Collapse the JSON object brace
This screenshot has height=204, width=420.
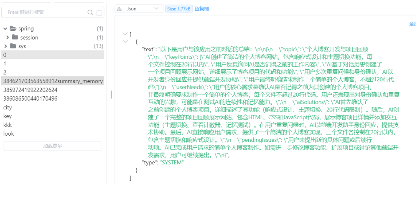(125, 41)
